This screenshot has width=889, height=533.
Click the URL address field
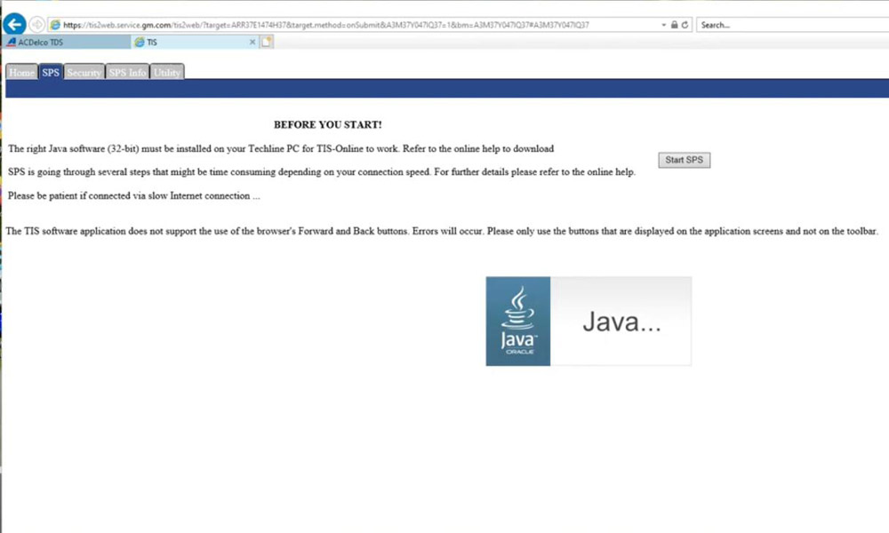[356, 25]
